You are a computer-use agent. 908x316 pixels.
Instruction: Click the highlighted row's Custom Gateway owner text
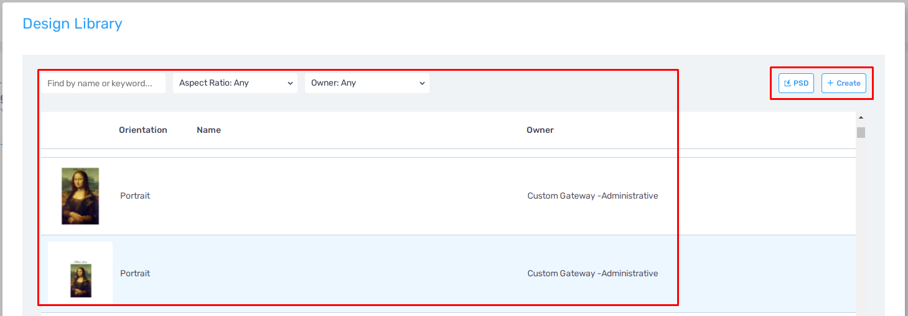(592, 274)
